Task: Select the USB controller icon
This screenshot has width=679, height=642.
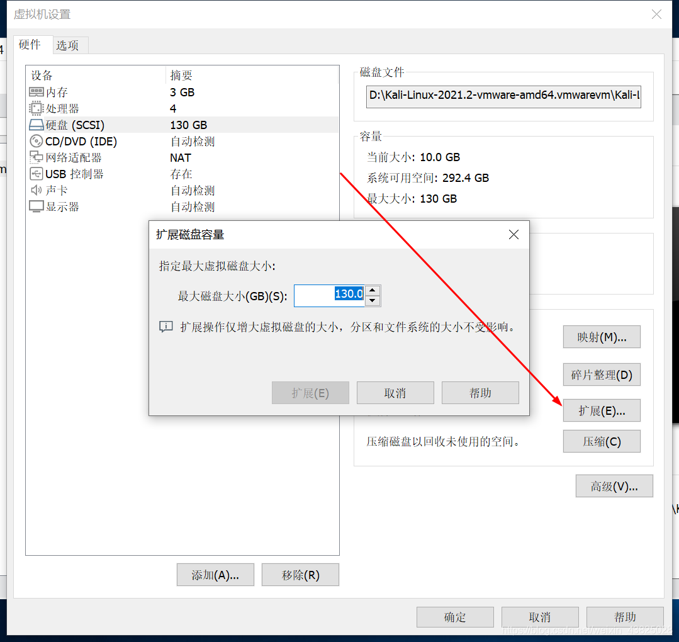Action: point(36,174)
